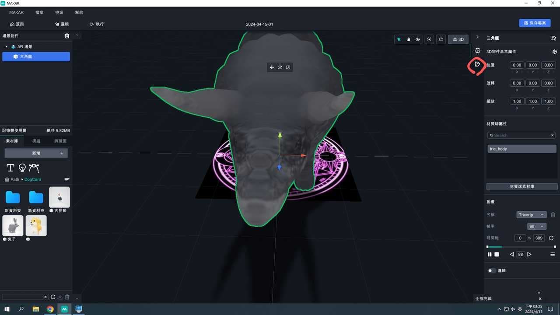Click the animation timeline progress slider

pyautogui.click(x=521, y=247)
